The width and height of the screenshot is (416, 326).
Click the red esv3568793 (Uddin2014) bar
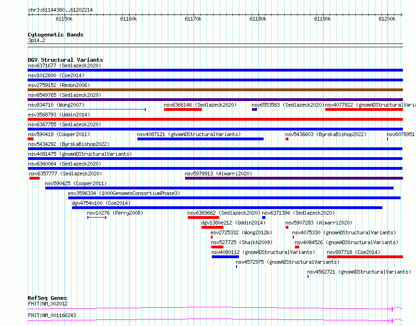pos(215,119)
